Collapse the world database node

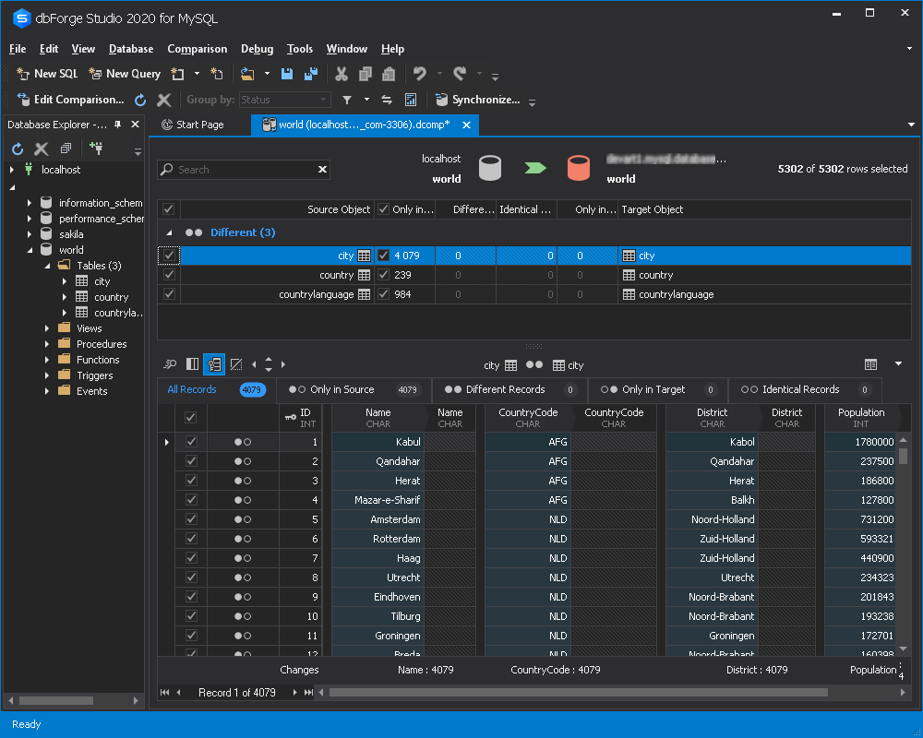[x=30, y=250]
